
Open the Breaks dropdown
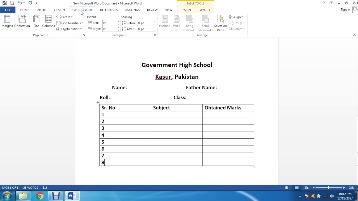click(x=64, y=17)
